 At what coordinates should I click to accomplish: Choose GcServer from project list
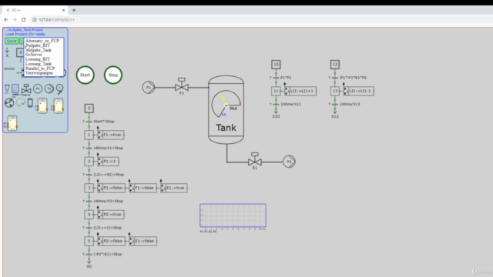click(x=34, y=55)
